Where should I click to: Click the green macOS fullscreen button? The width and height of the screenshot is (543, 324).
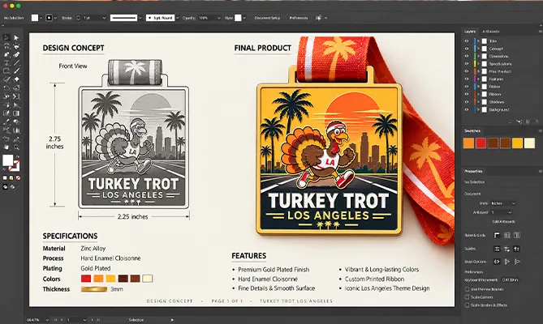pyautogui.click(x=19, y=6)
